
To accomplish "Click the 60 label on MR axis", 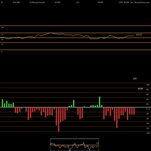I will tap(147, 95).
